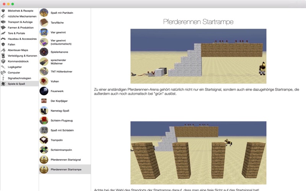Open the Bibliothek & Rezepte category

20,11
